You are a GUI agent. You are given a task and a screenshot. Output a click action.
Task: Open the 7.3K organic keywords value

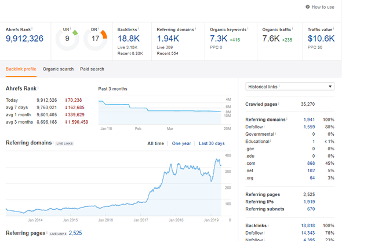219,39
